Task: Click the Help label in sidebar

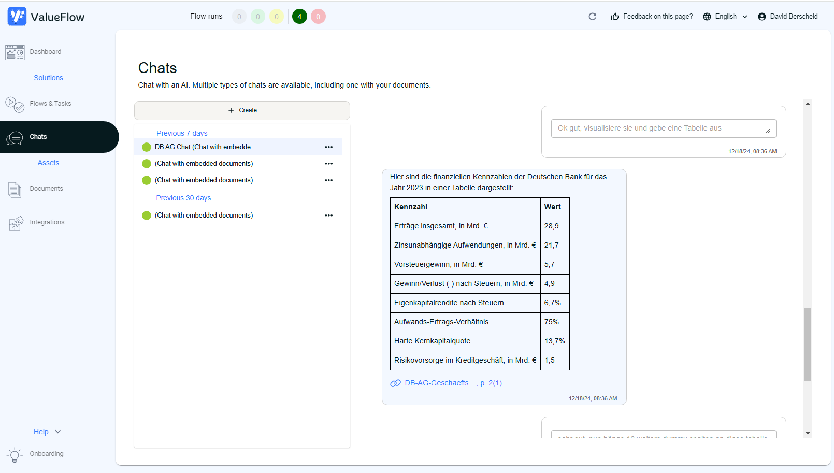Action: [41, 432]
